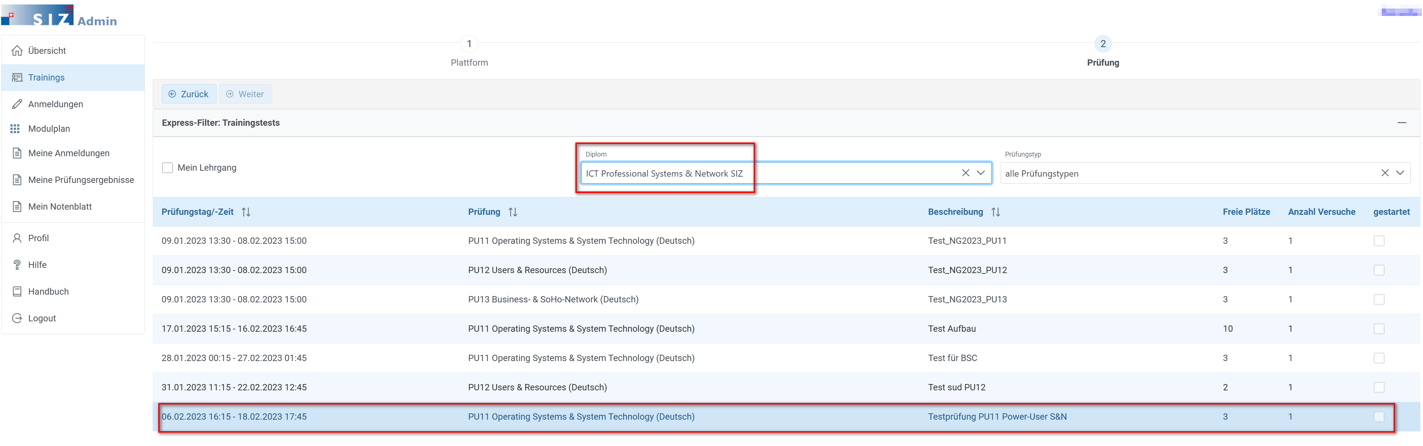
Task: Select row 'Test_NG2023_PU12'
Action: click(x=786, y=270)
